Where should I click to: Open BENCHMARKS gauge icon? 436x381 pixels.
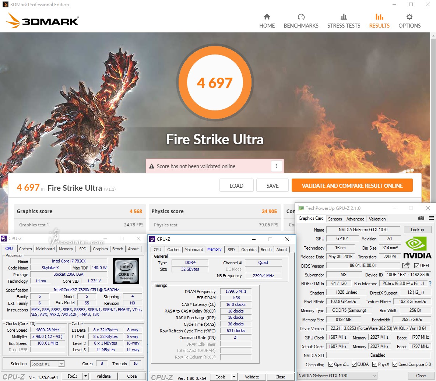(301, 17)
